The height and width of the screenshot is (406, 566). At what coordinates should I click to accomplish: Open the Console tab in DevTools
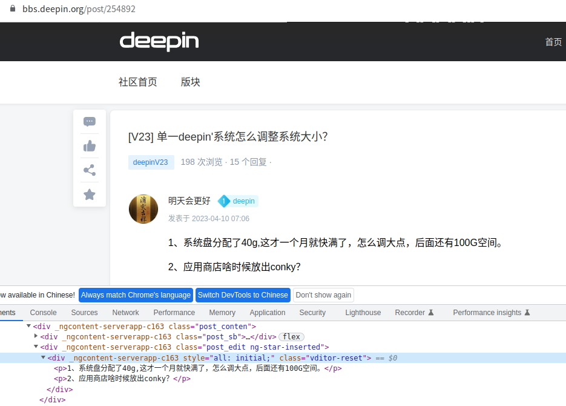pyautogui.click(x=44, y=313)
